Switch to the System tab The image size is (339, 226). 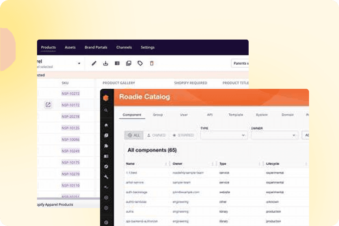(x=262, y=115)
